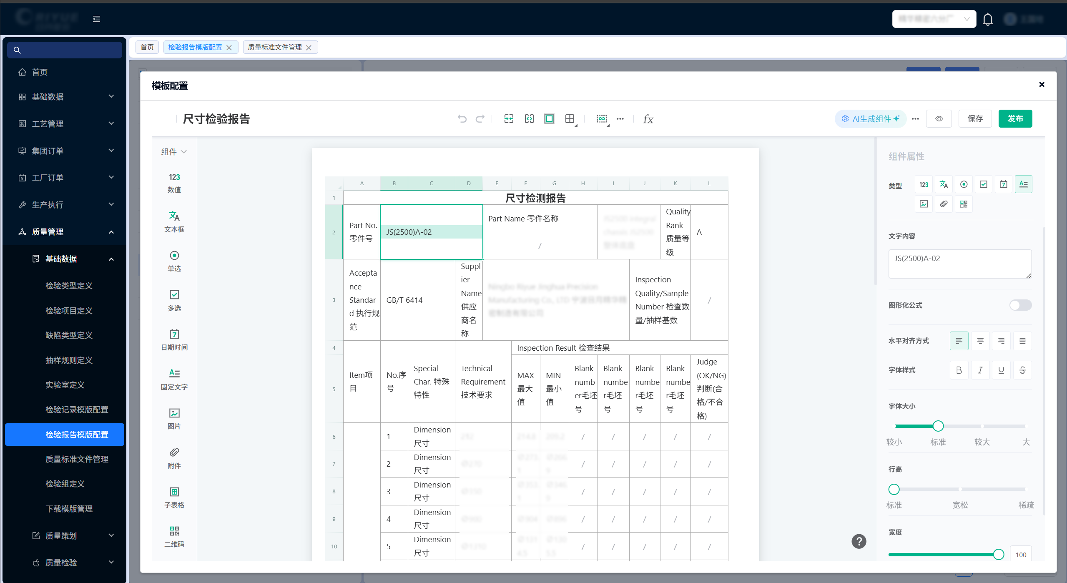Image resolution: width=1067 pixels, height=583 pixels.
Task: Choose the date type icon in properties
Action: point(1003,184)
